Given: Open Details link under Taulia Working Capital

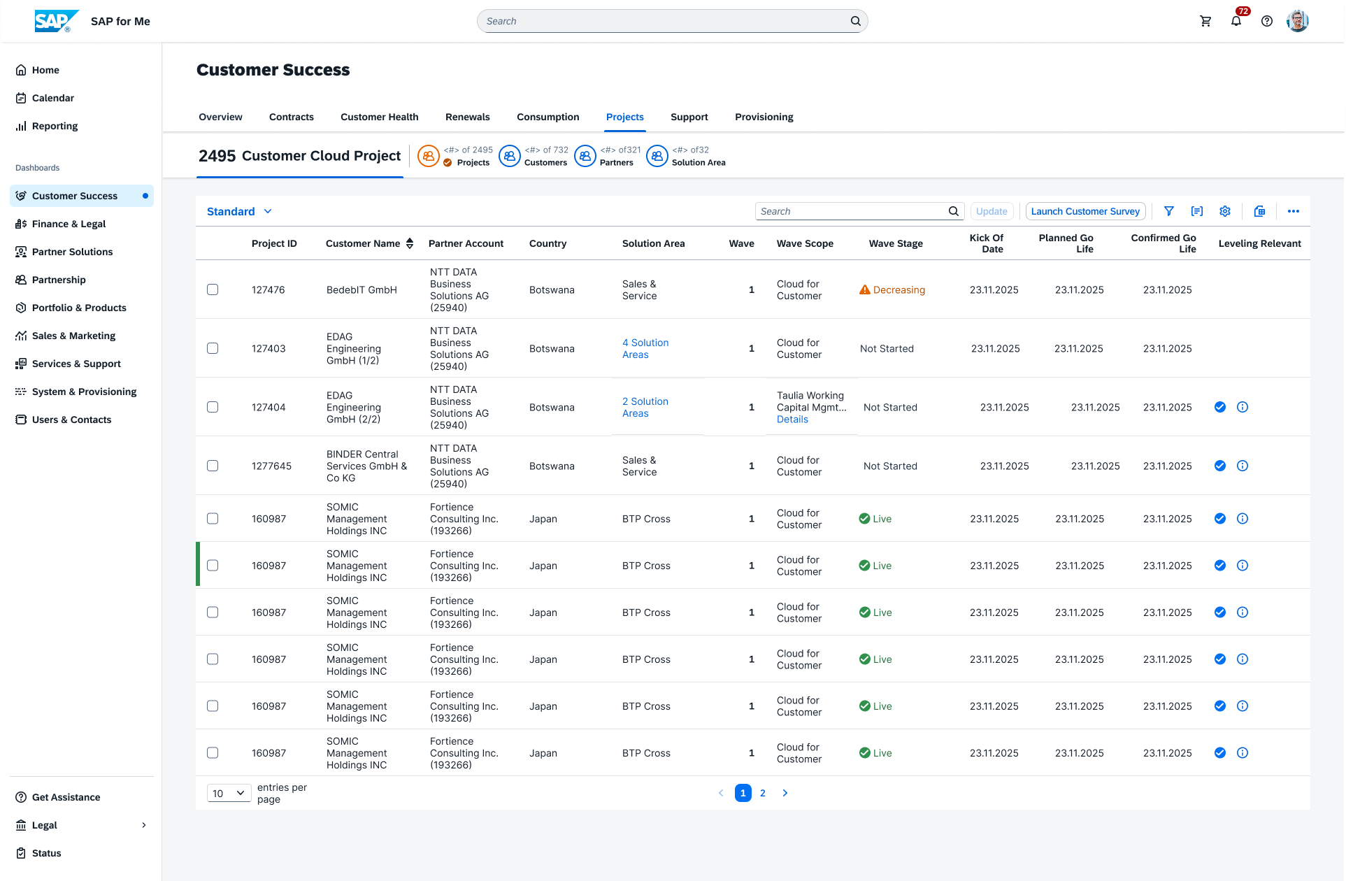Looking at the screenshot, I should [x=792, y=420].
